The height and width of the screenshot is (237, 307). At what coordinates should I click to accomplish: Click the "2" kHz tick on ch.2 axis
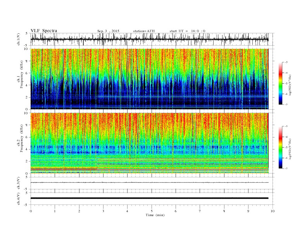click(x=27, y=161)
